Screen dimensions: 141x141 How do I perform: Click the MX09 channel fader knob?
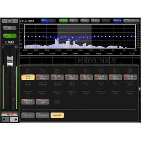10,61
